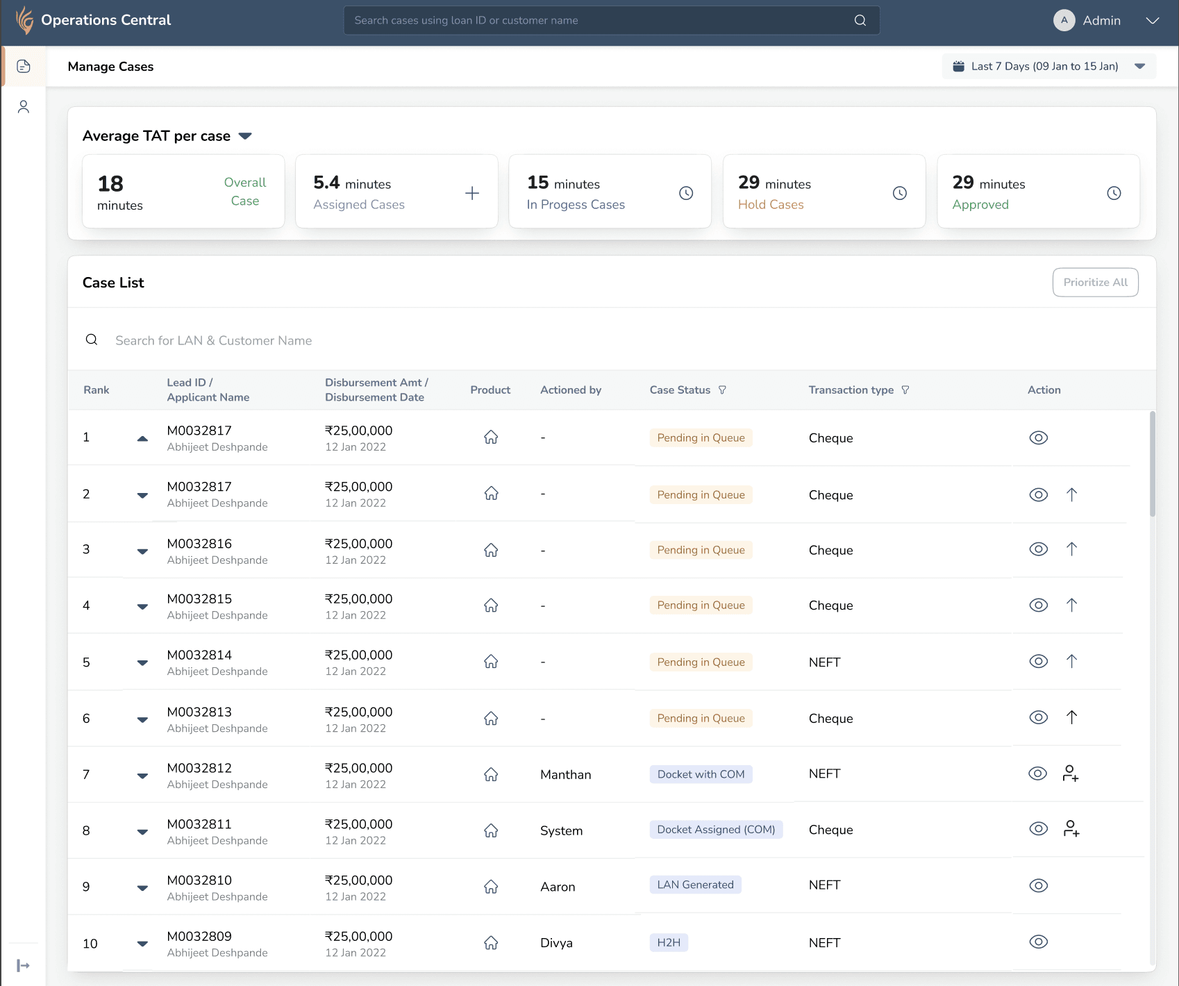This screenshot has width=1179, height=986.
Task: Click the magnifier icon in top search bar
Action: (x=860, y=21)
